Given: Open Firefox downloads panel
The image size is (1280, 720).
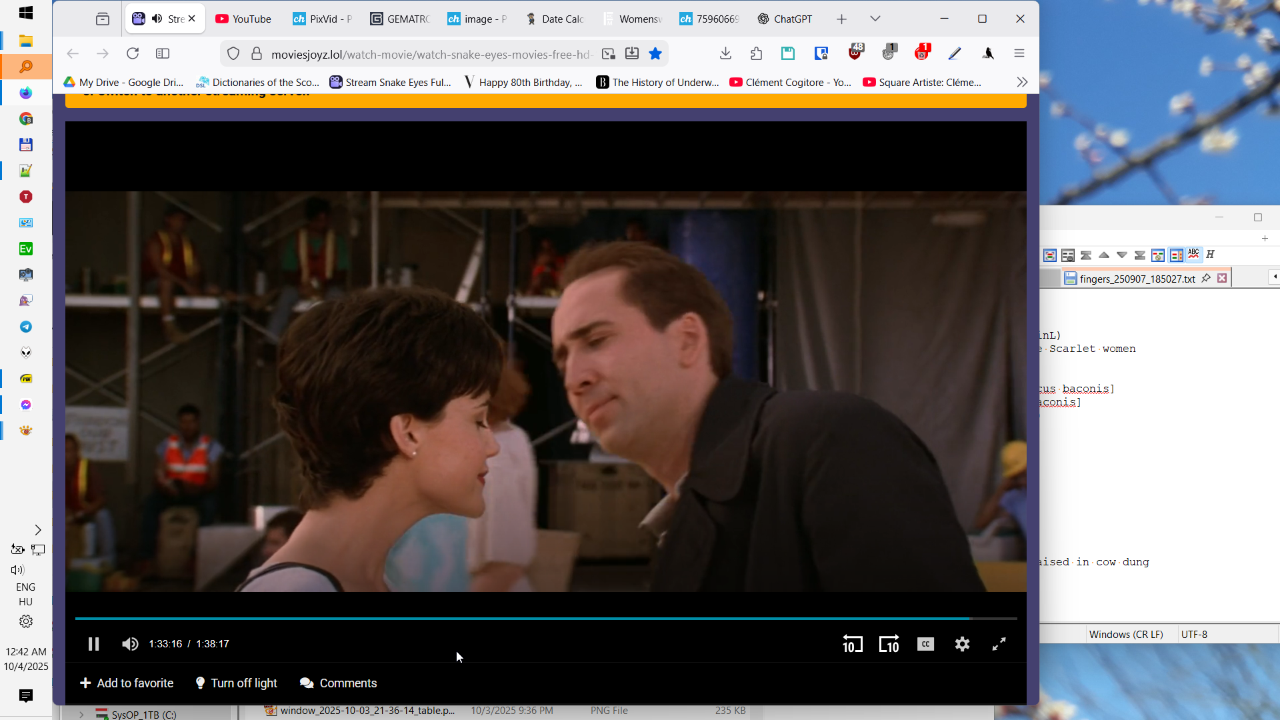Looking at the screenshot, I should click(726, 53).
